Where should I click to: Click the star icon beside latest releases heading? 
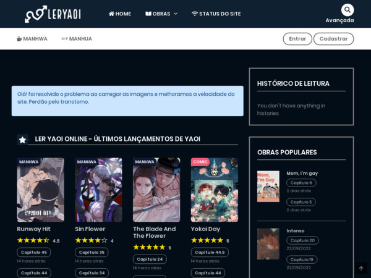tap(23, 140)
